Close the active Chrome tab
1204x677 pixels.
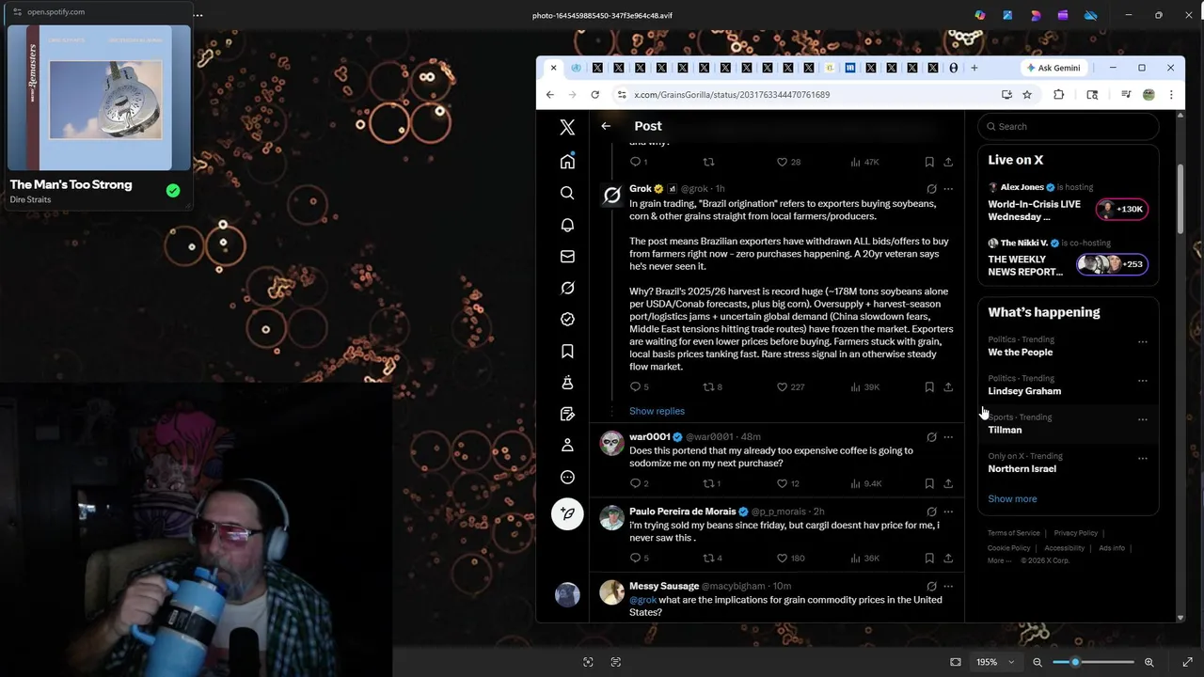pos(553,68)
